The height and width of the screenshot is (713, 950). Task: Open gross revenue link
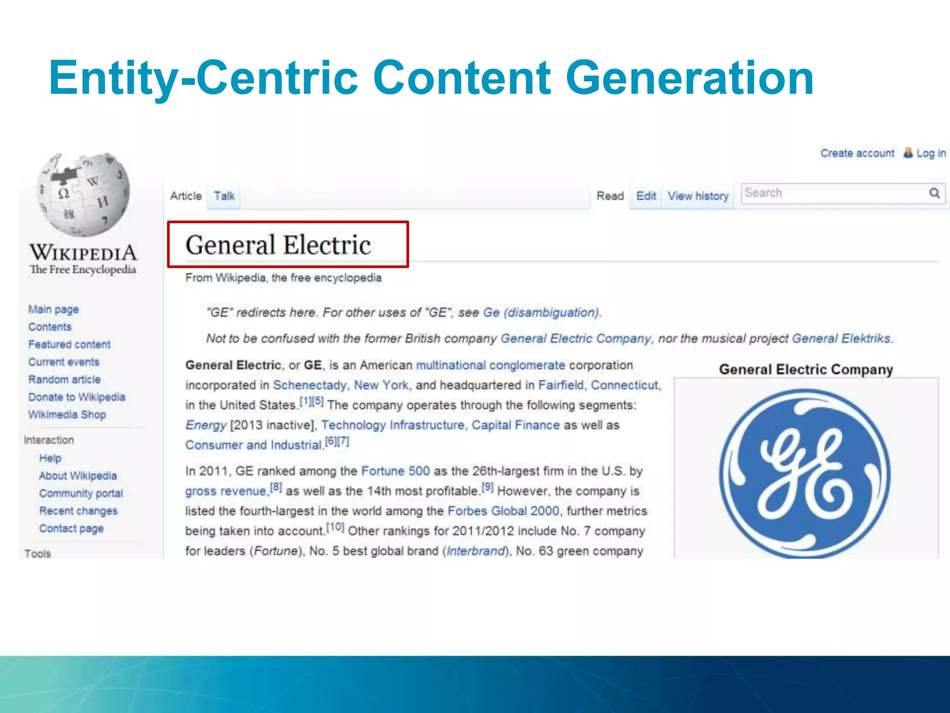pyautogui.click(x=225, y=491)
